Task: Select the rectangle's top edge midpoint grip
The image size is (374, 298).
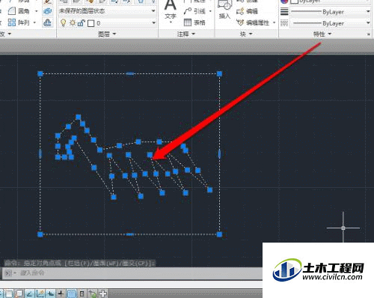Action: [x=130, y=73]
